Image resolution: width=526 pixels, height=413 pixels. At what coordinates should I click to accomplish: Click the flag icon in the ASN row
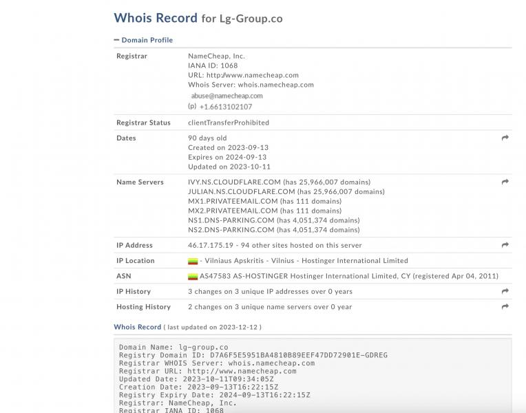point(193,277)
